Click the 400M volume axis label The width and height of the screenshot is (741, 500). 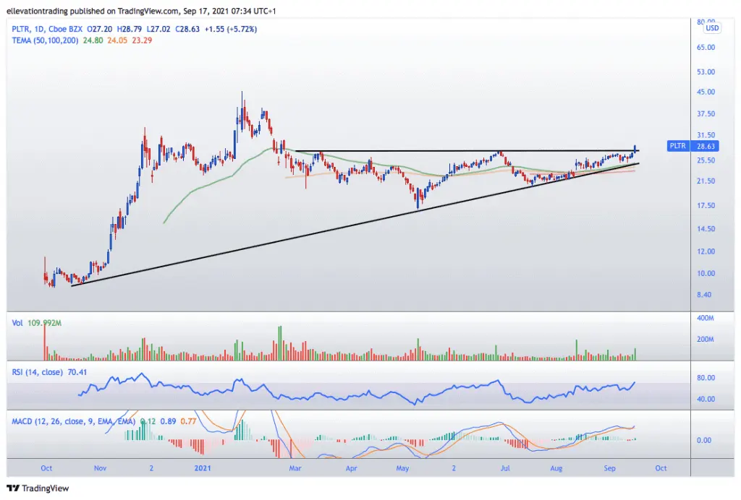(705, 318)
